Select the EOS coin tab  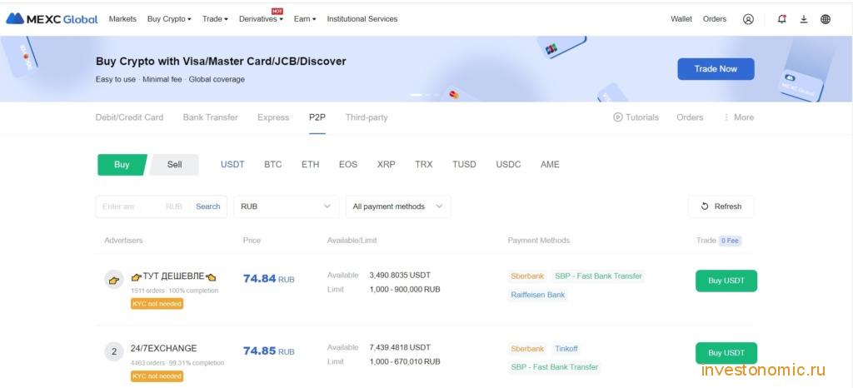click(x=348, y=165)
